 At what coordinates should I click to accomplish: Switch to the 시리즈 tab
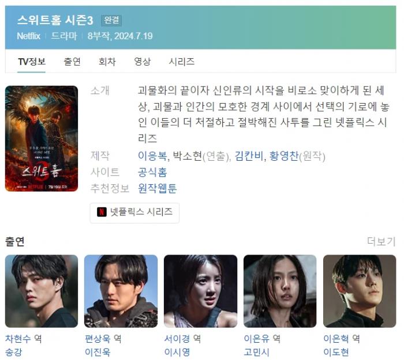[x=182, y=62]
